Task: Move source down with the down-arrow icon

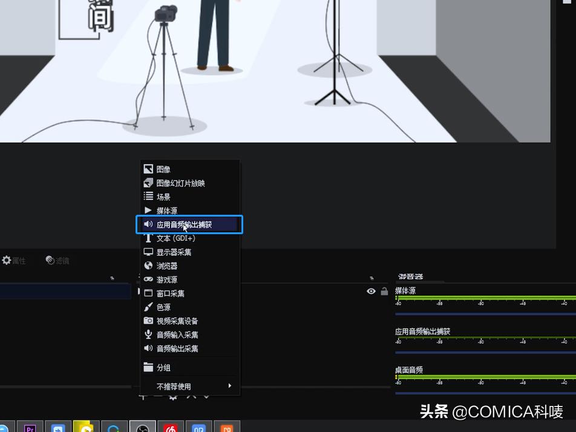Action: pos(206,397)
